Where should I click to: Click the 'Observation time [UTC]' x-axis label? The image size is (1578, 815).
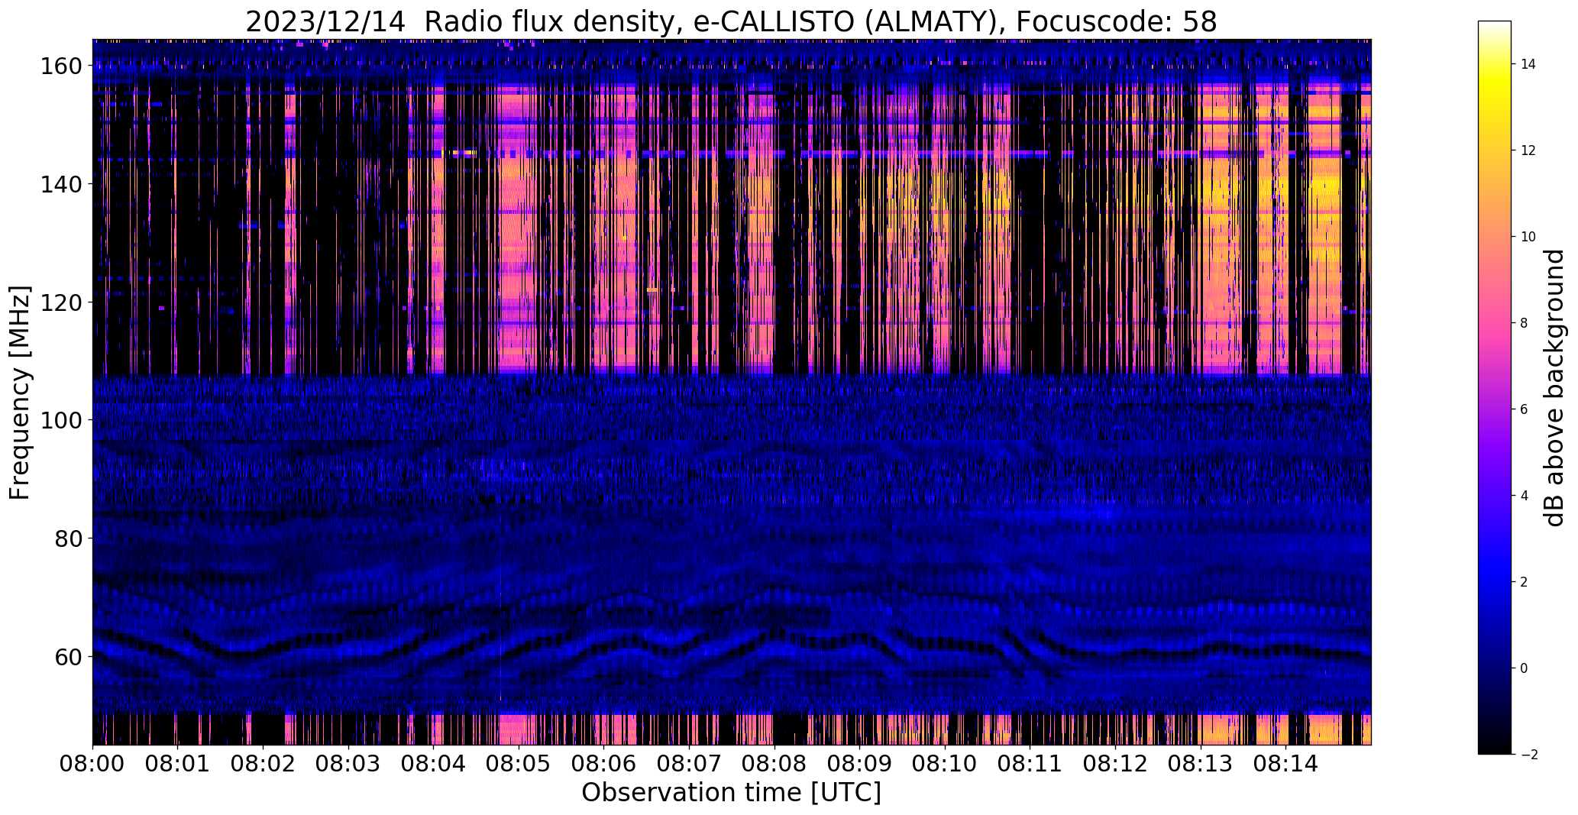click(731, 793)
